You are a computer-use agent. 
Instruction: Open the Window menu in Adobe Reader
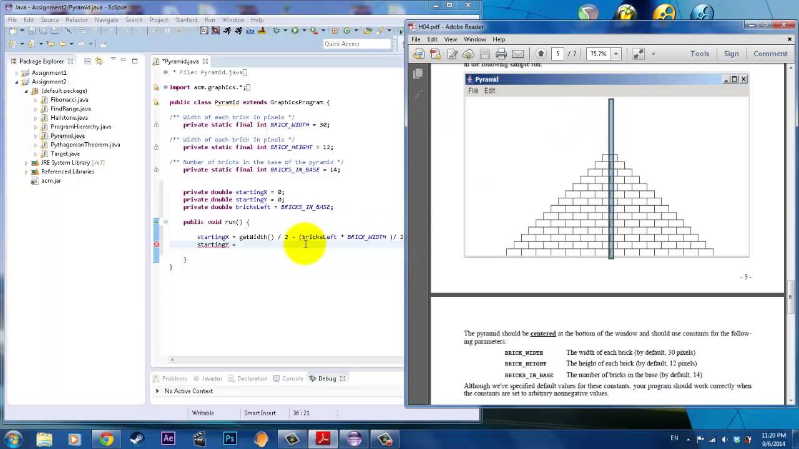point(474,39)
